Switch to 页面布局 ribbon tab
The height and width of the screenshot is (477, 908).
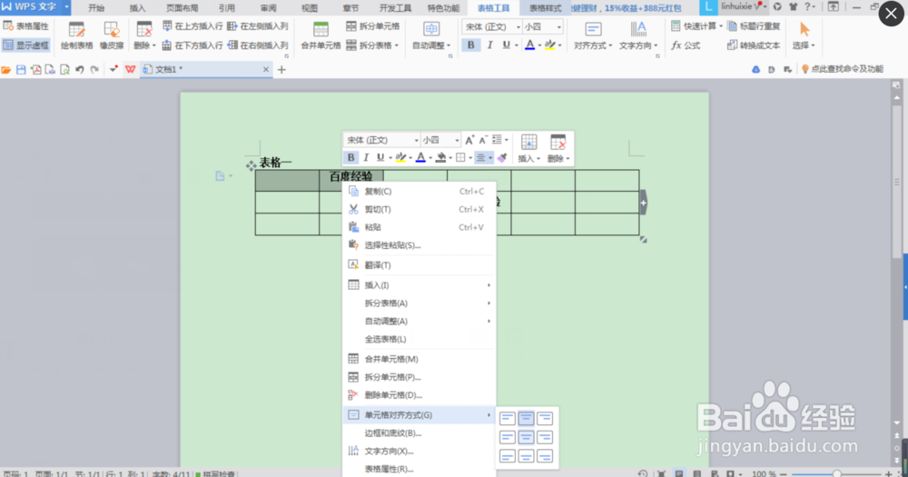[x=182, y=8]
